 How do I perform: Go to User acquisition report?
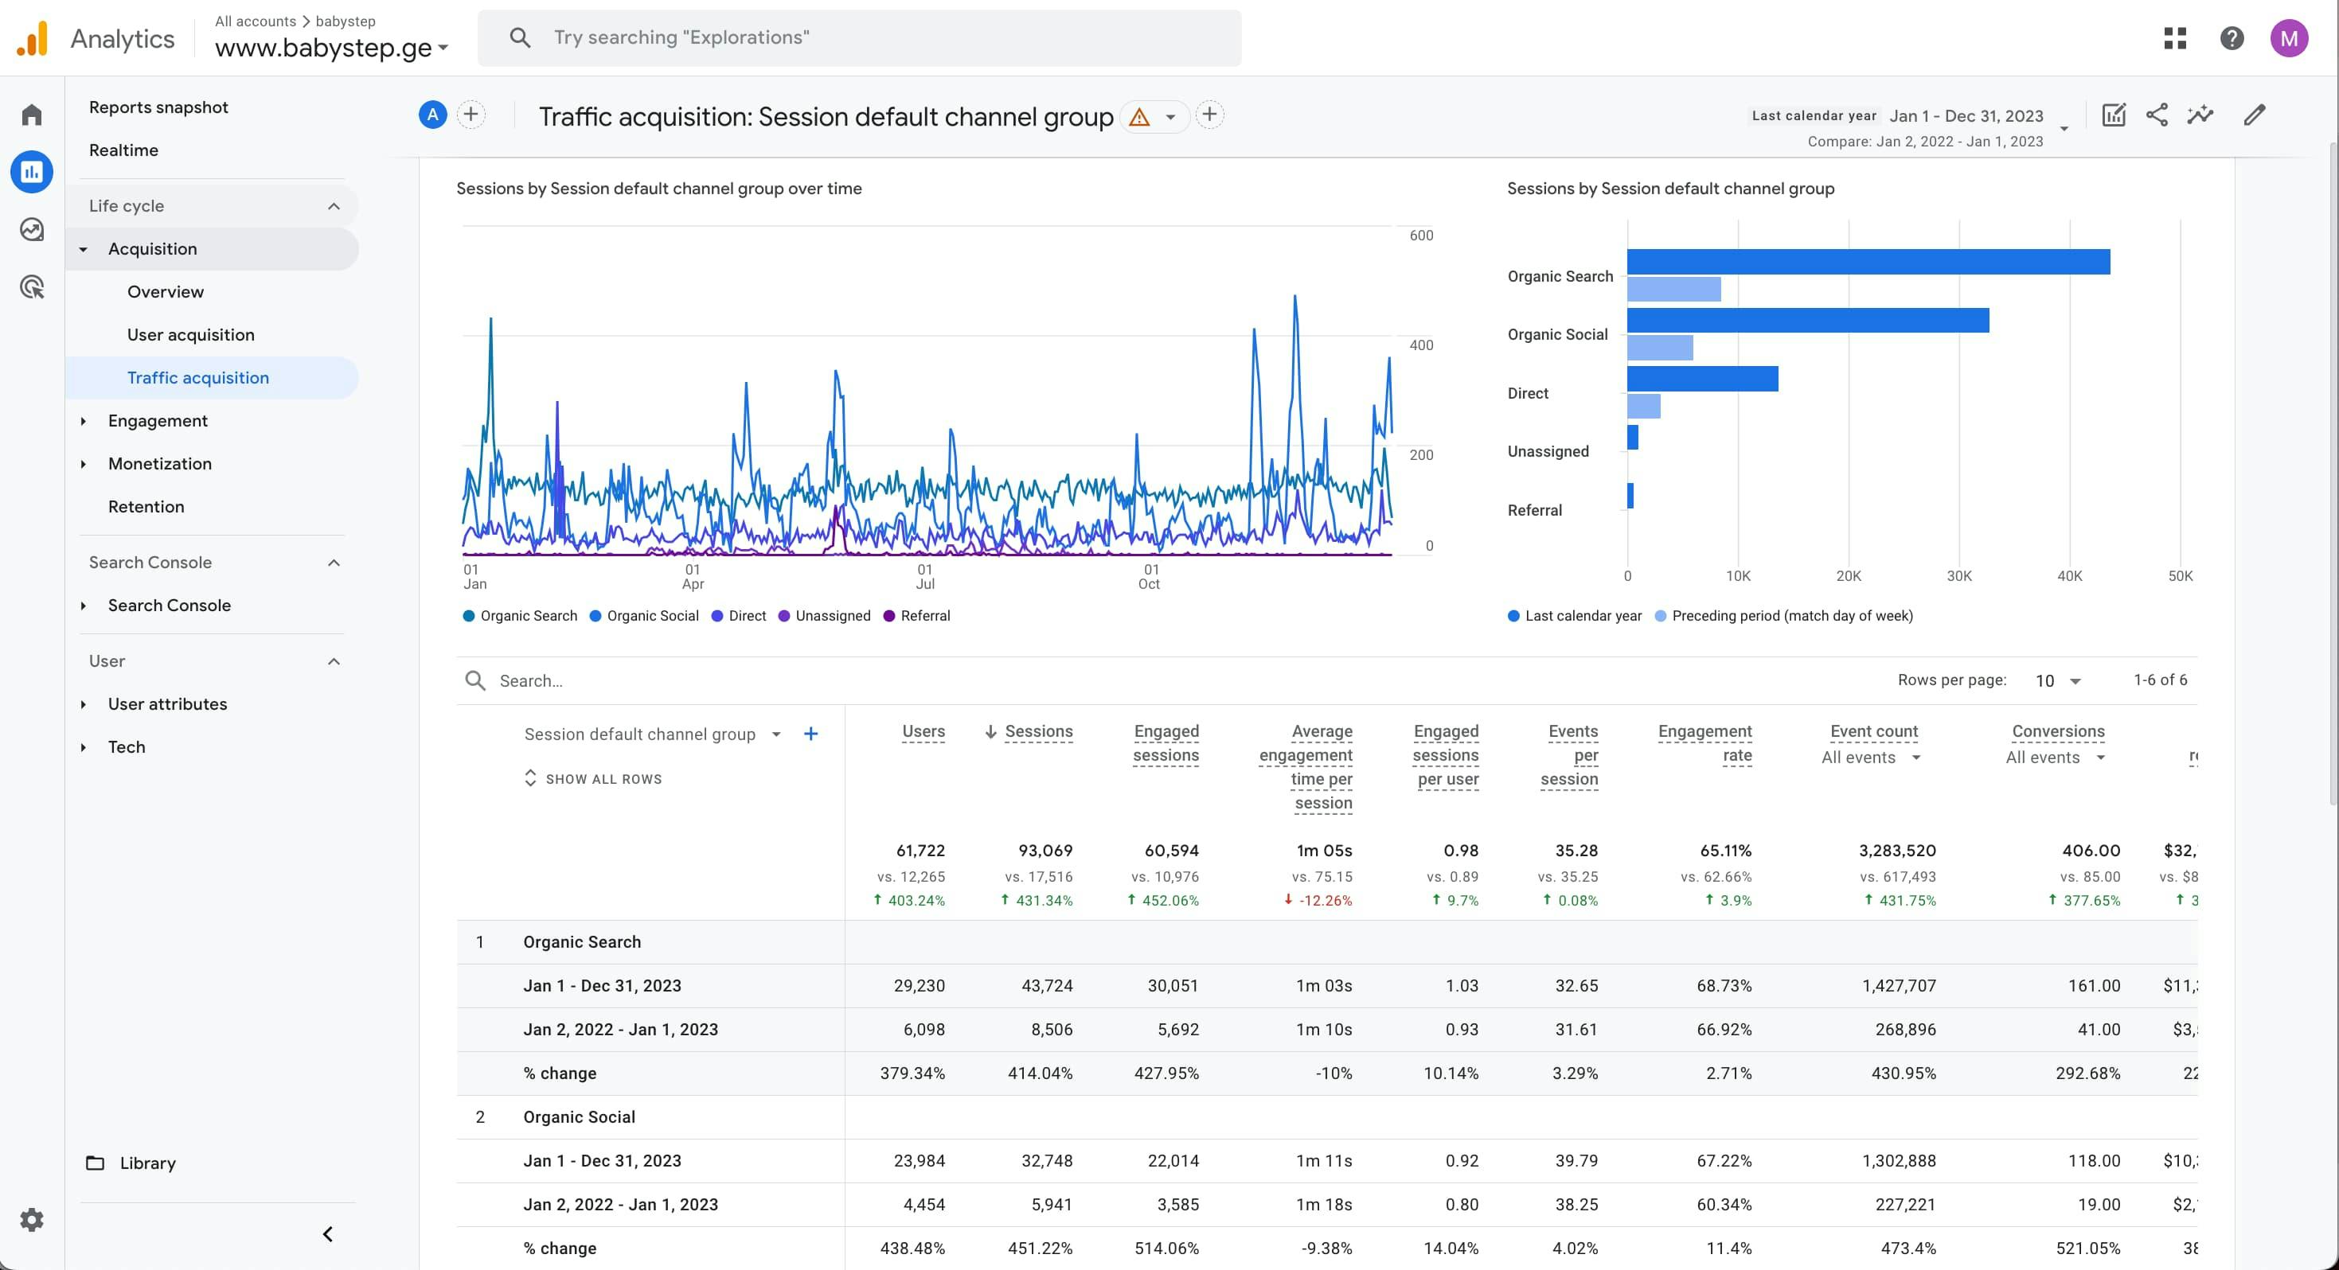coord(191,335)
